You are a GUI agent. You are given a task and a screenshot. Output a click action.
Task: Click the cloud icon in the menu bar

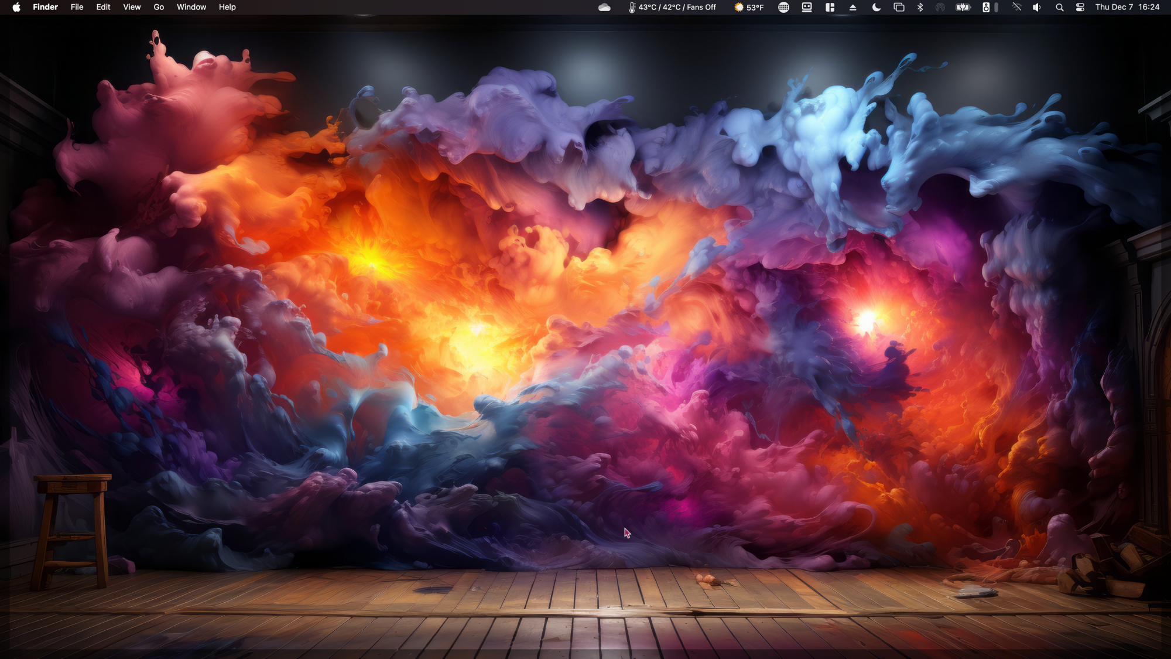point(604,7)
